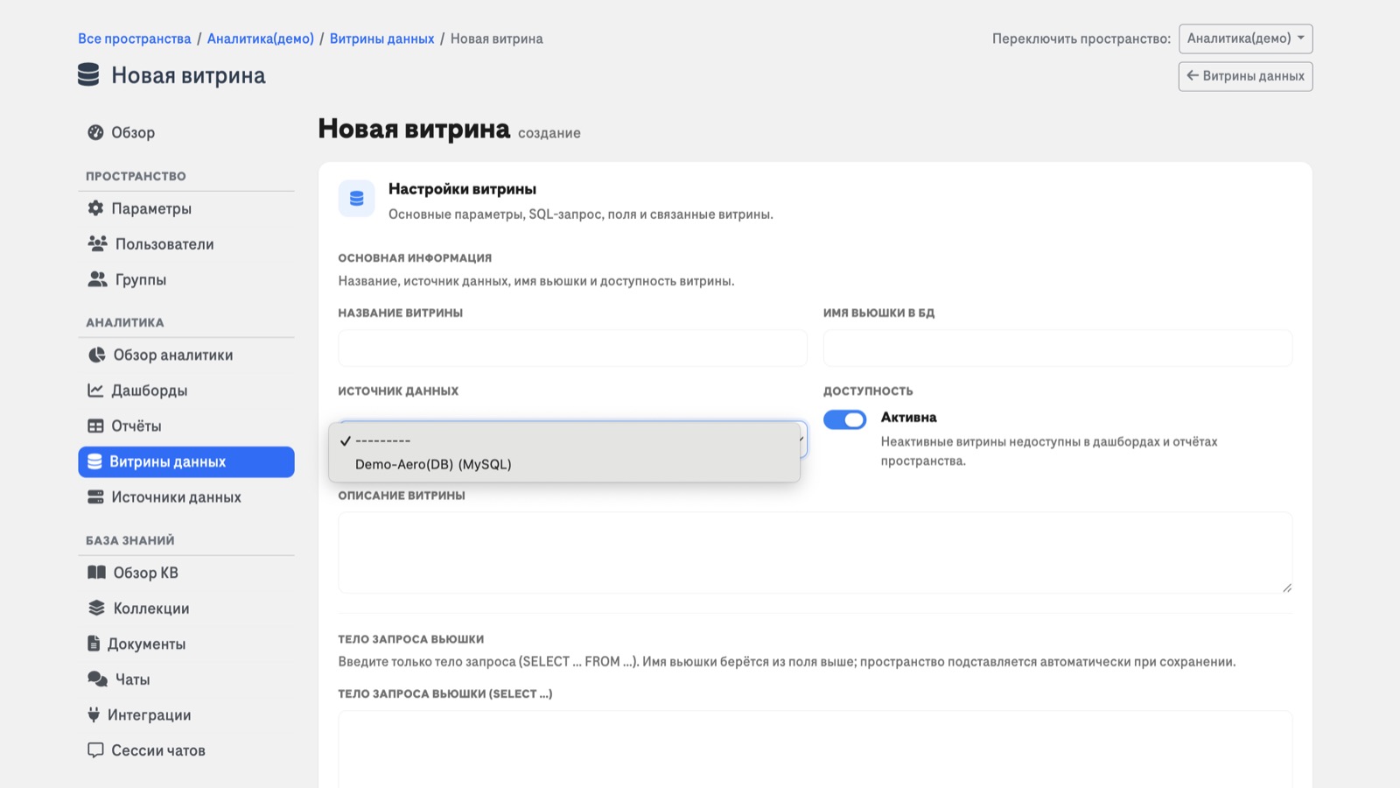This screenshot has width=1400, height=788.
Task: Click the database icon beside page title
Action: point(88,74)
